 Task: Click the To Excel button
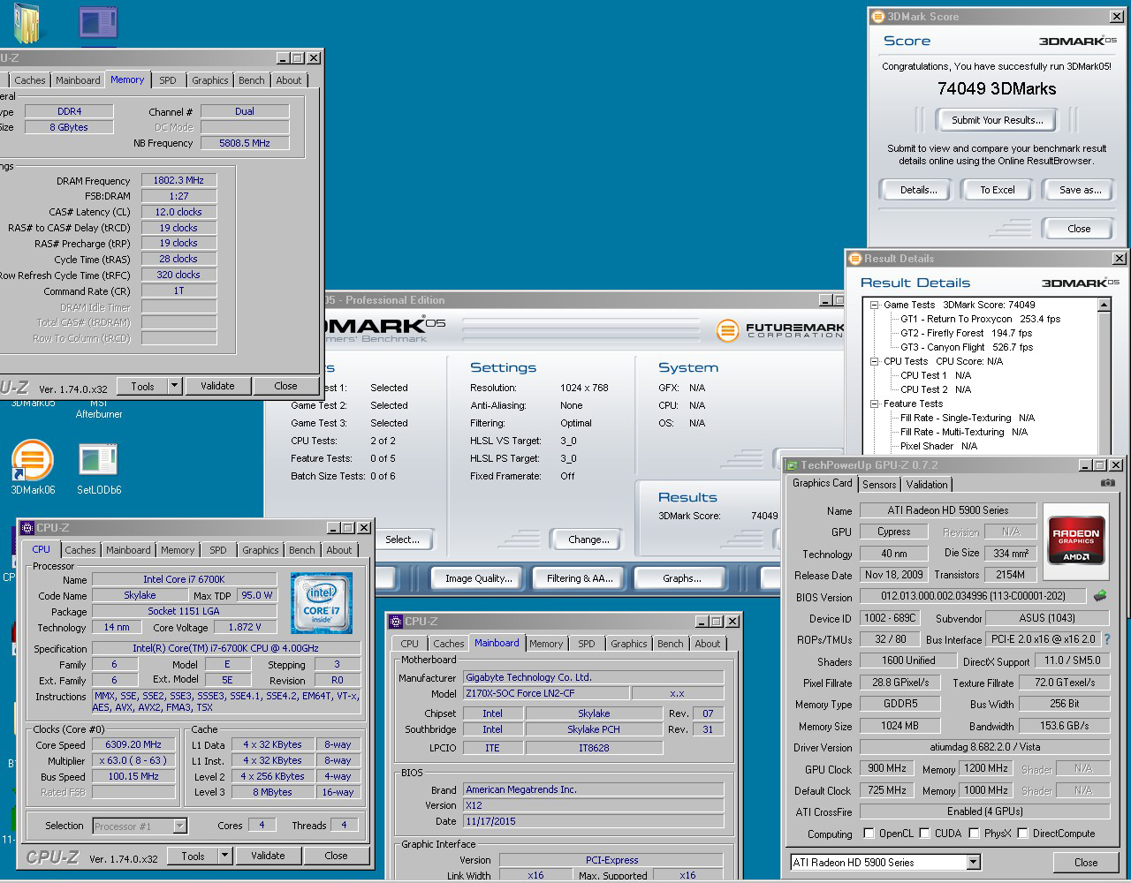[x=998, y=190]
